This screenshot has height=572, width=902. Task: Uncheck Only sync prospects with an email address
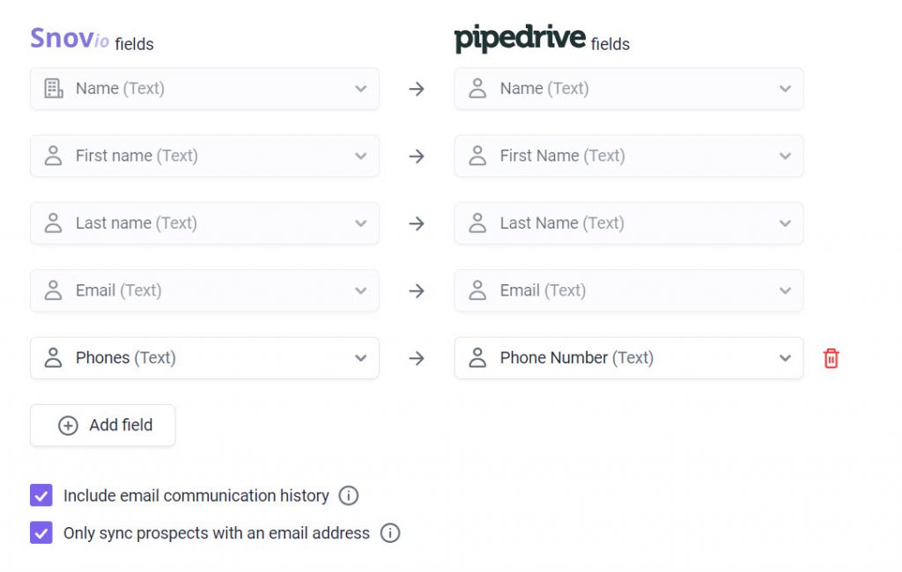41,533
